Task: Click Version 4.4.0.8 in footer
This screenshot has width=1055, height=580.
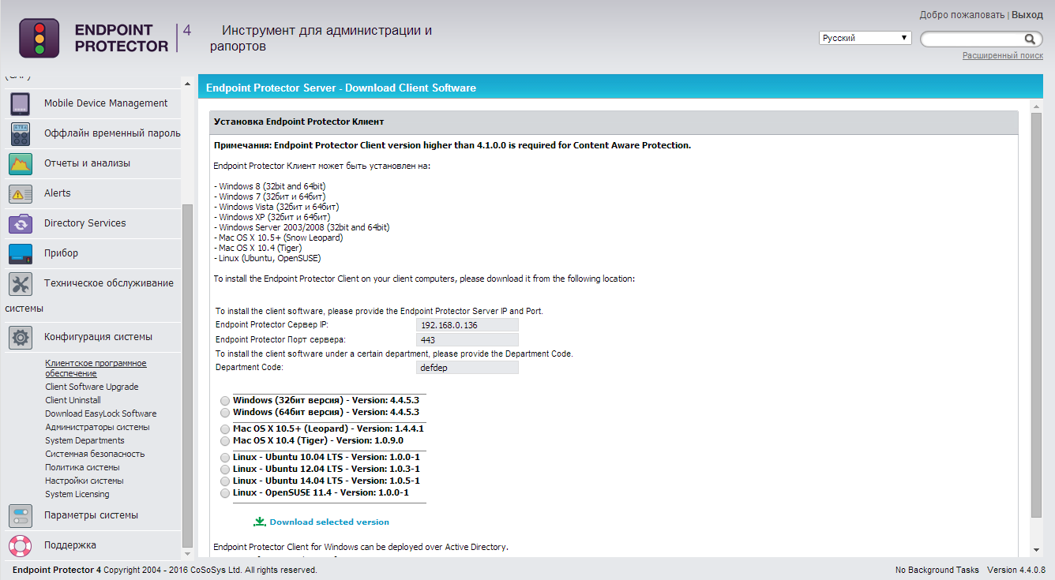Action: (1016, 570)
